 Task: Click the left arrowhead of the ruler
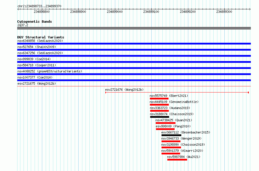pos(18,9)
